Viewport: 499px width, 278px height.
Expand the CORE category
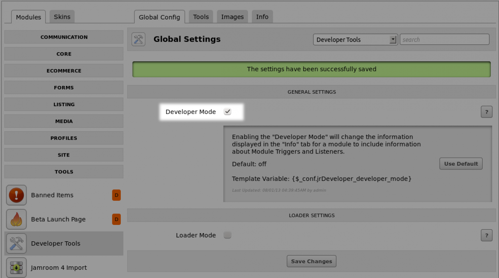click(x=64, y=54)
